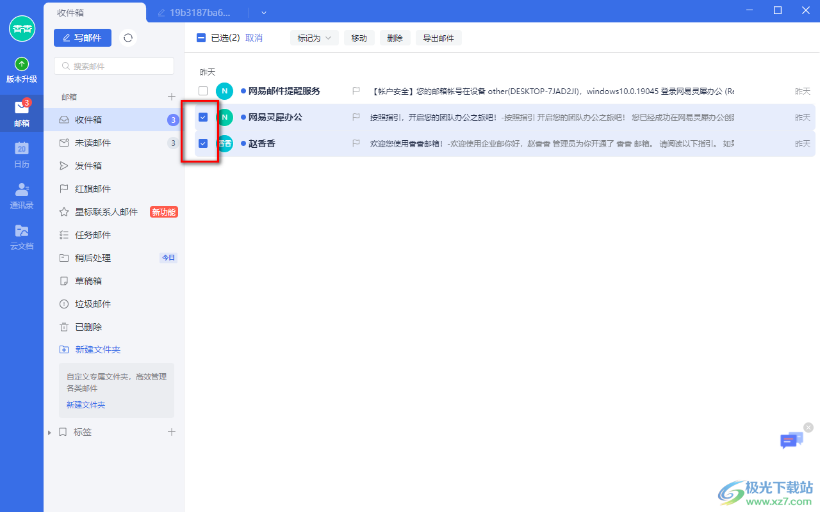
Task: Click 取消 to cancel the selection
Action: tap(254, 38)
